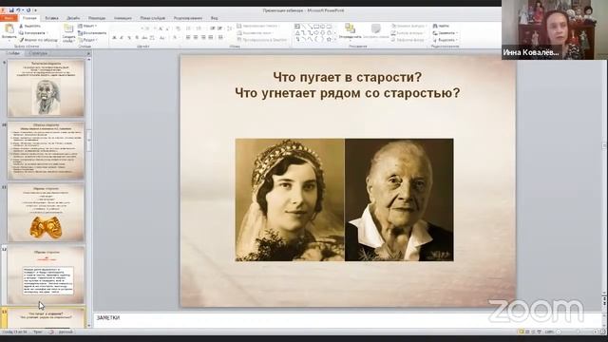Change text case with Aa
This screenshot has height=342, width=608.
click(x=162, y=38)
